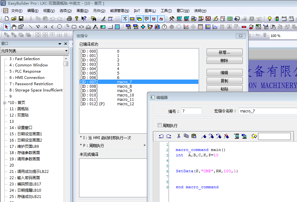
Task: Click the element list vertical scrollbar thumb
Action: coord(66,64)
